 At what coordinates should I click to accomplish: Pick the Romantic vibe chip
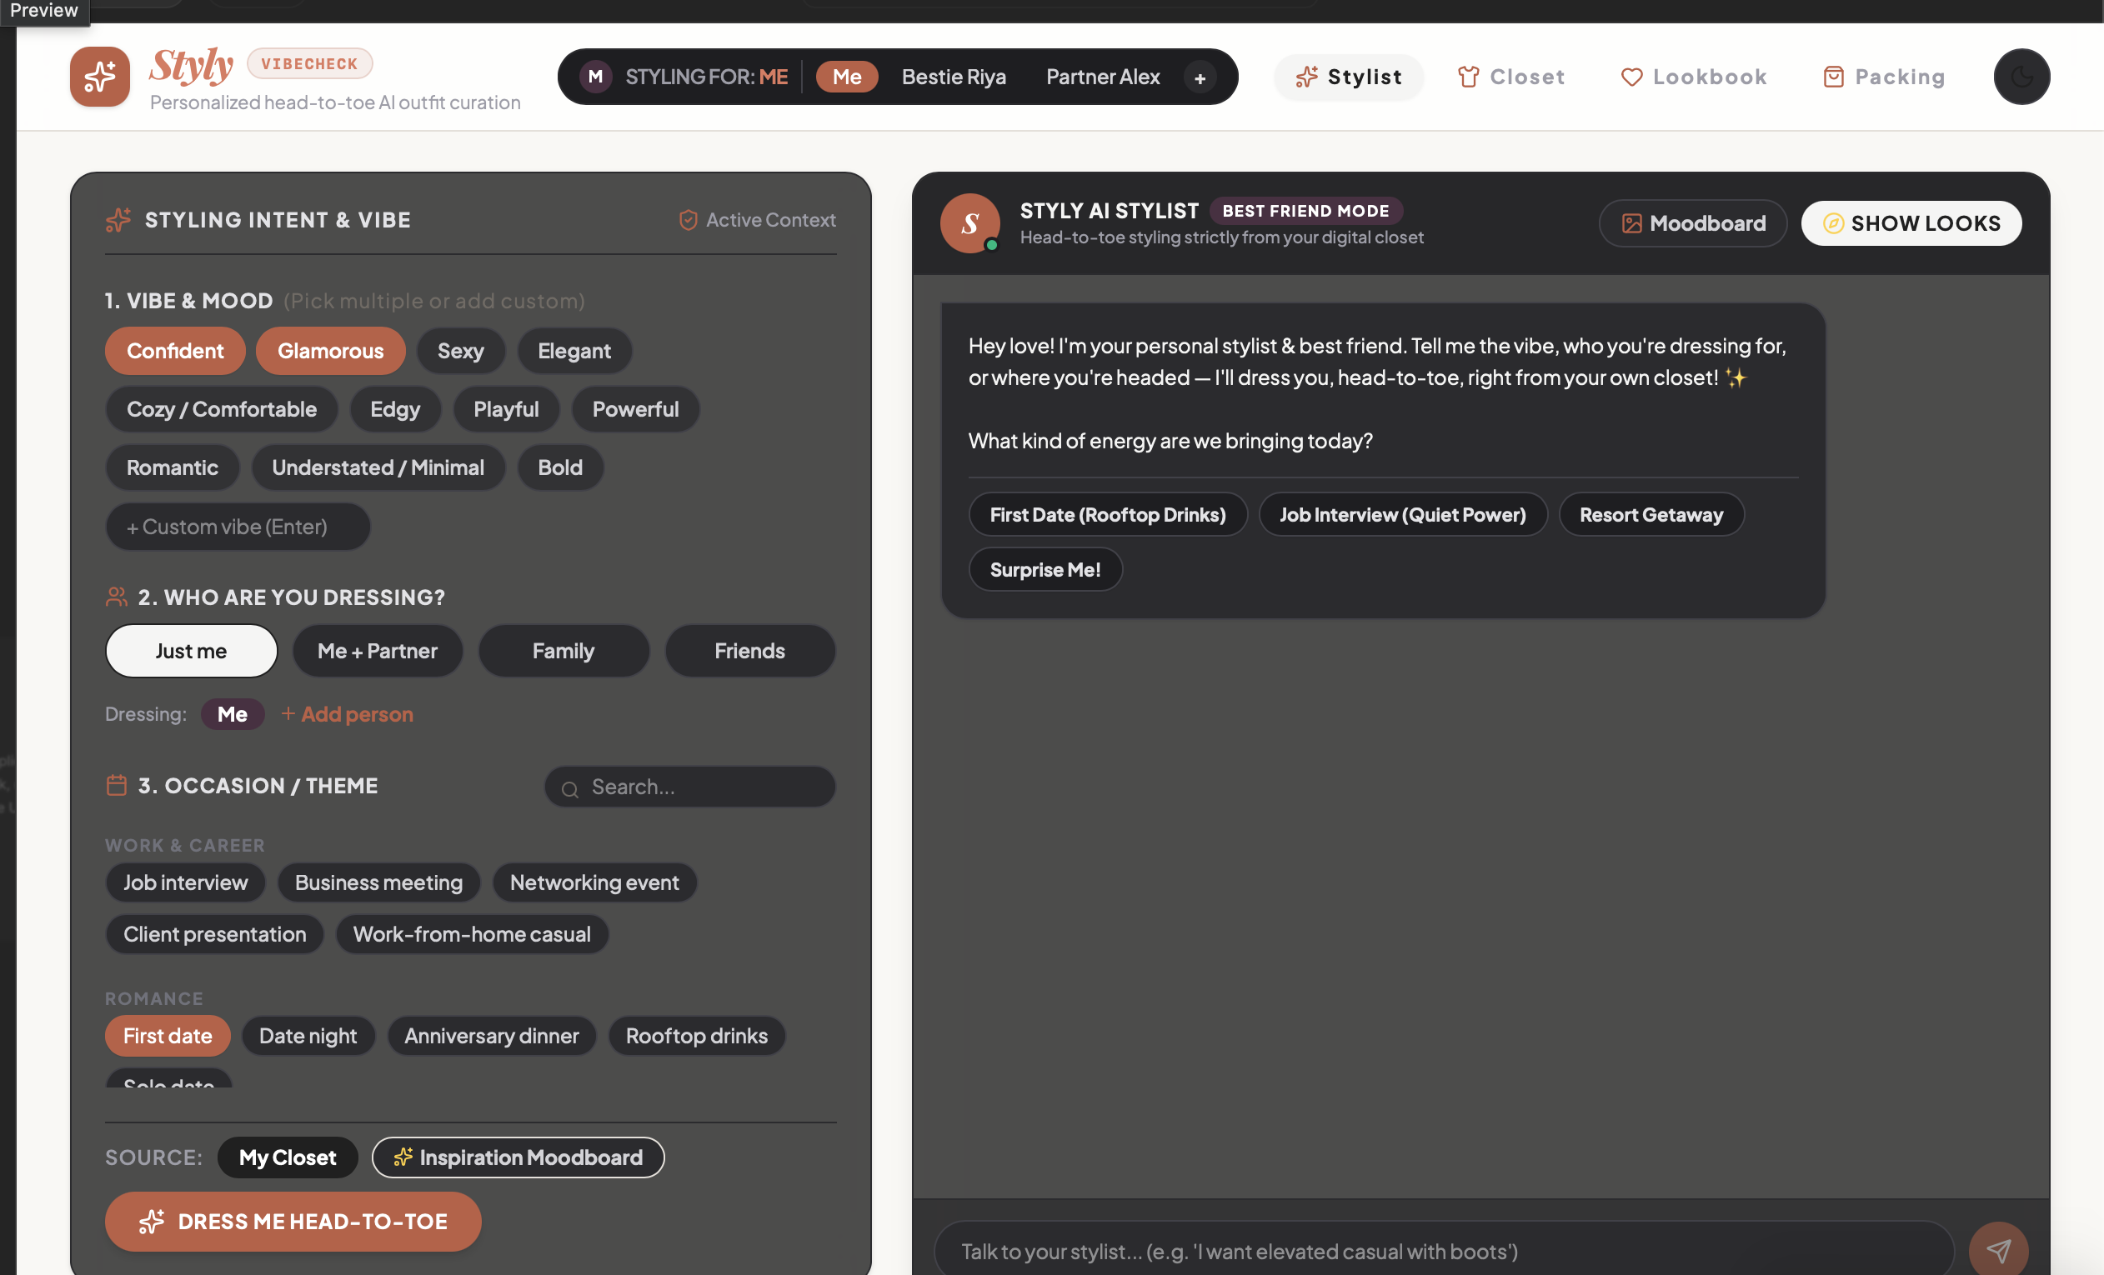172,467
